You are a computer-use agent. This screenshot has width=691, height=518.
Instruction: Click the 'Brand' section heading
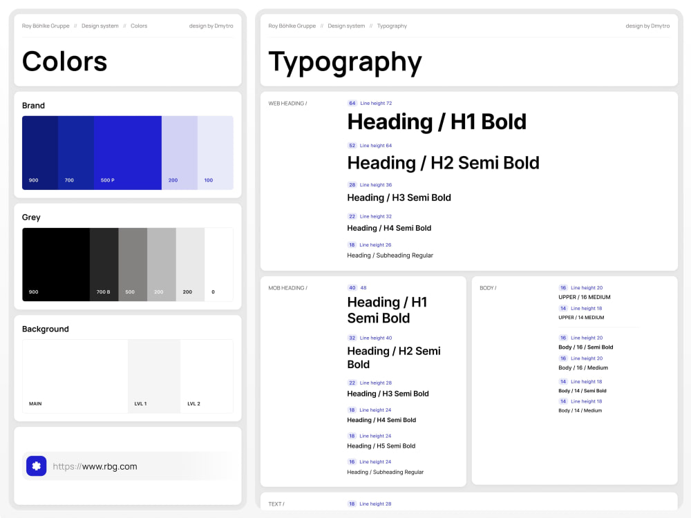coord(33,105)
